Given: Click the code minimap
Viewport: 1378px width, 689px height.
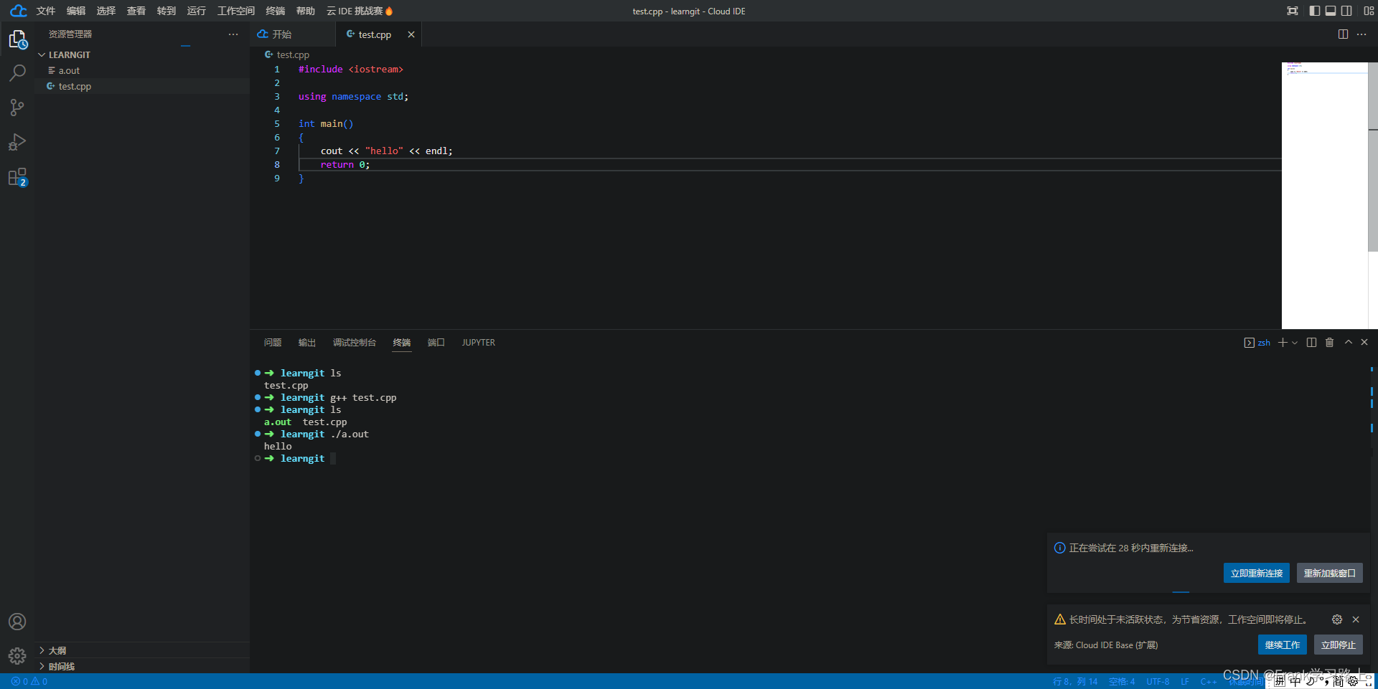Looking at the screenshot, I should [1325, 195].
